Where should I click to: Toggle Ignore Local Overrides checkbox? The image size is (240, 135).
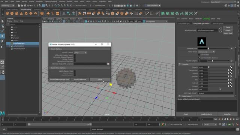(x=75, y=61)
